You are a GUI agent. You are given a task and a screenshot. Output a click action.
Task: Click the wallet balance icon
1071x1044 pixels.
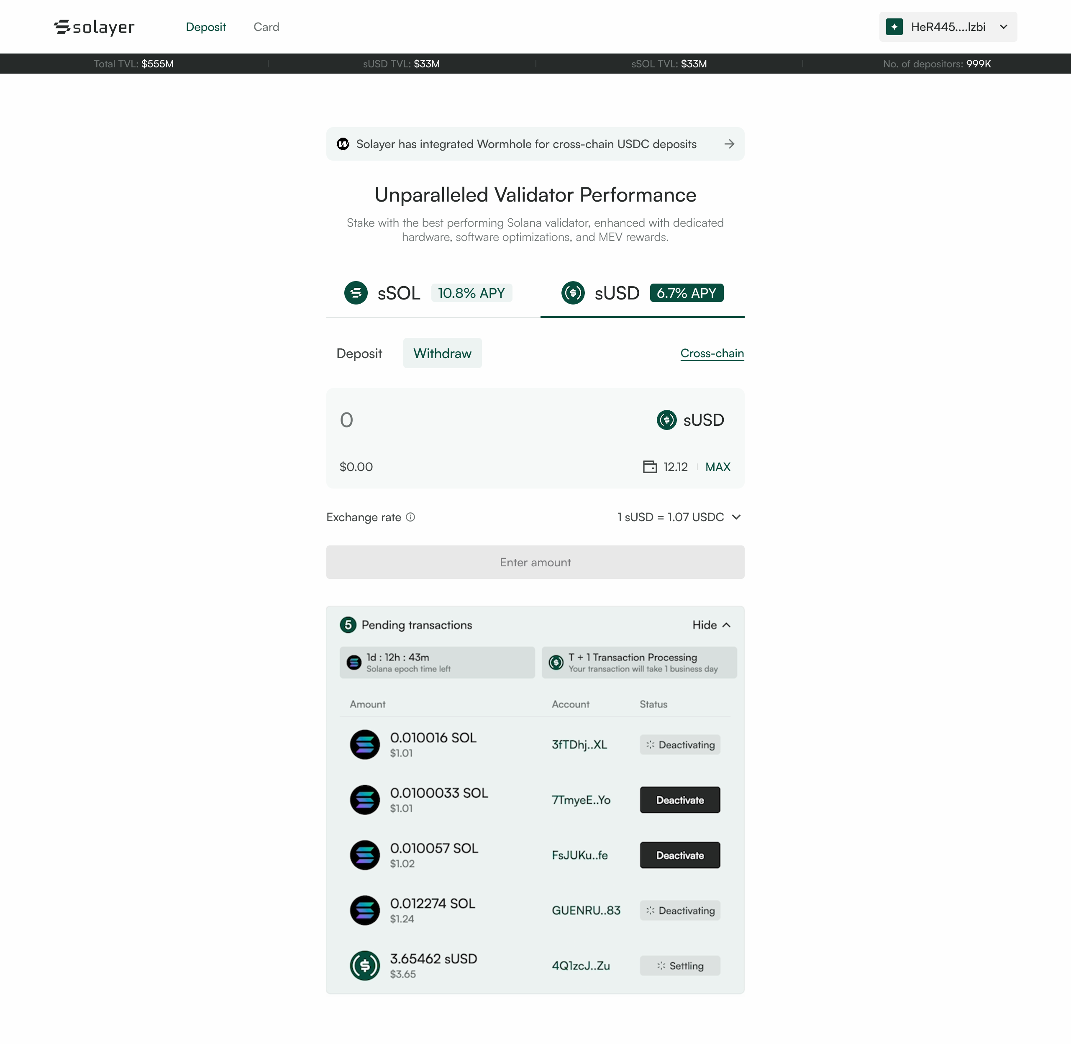[650, 467]
